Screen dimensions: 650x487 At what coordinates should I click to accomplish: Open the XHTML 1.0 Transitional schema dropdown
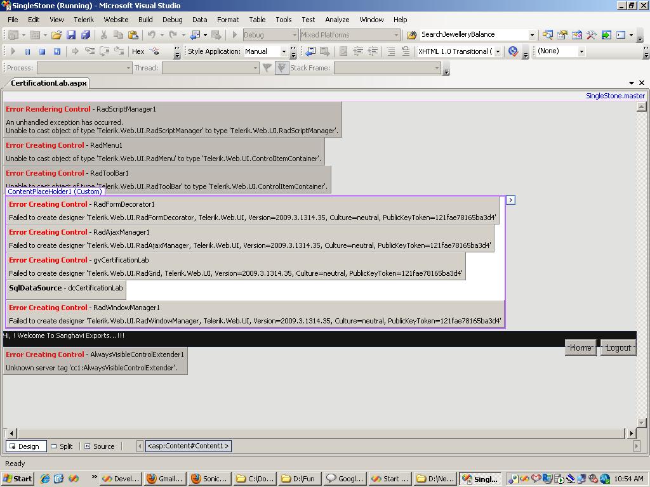pos(498,51)
